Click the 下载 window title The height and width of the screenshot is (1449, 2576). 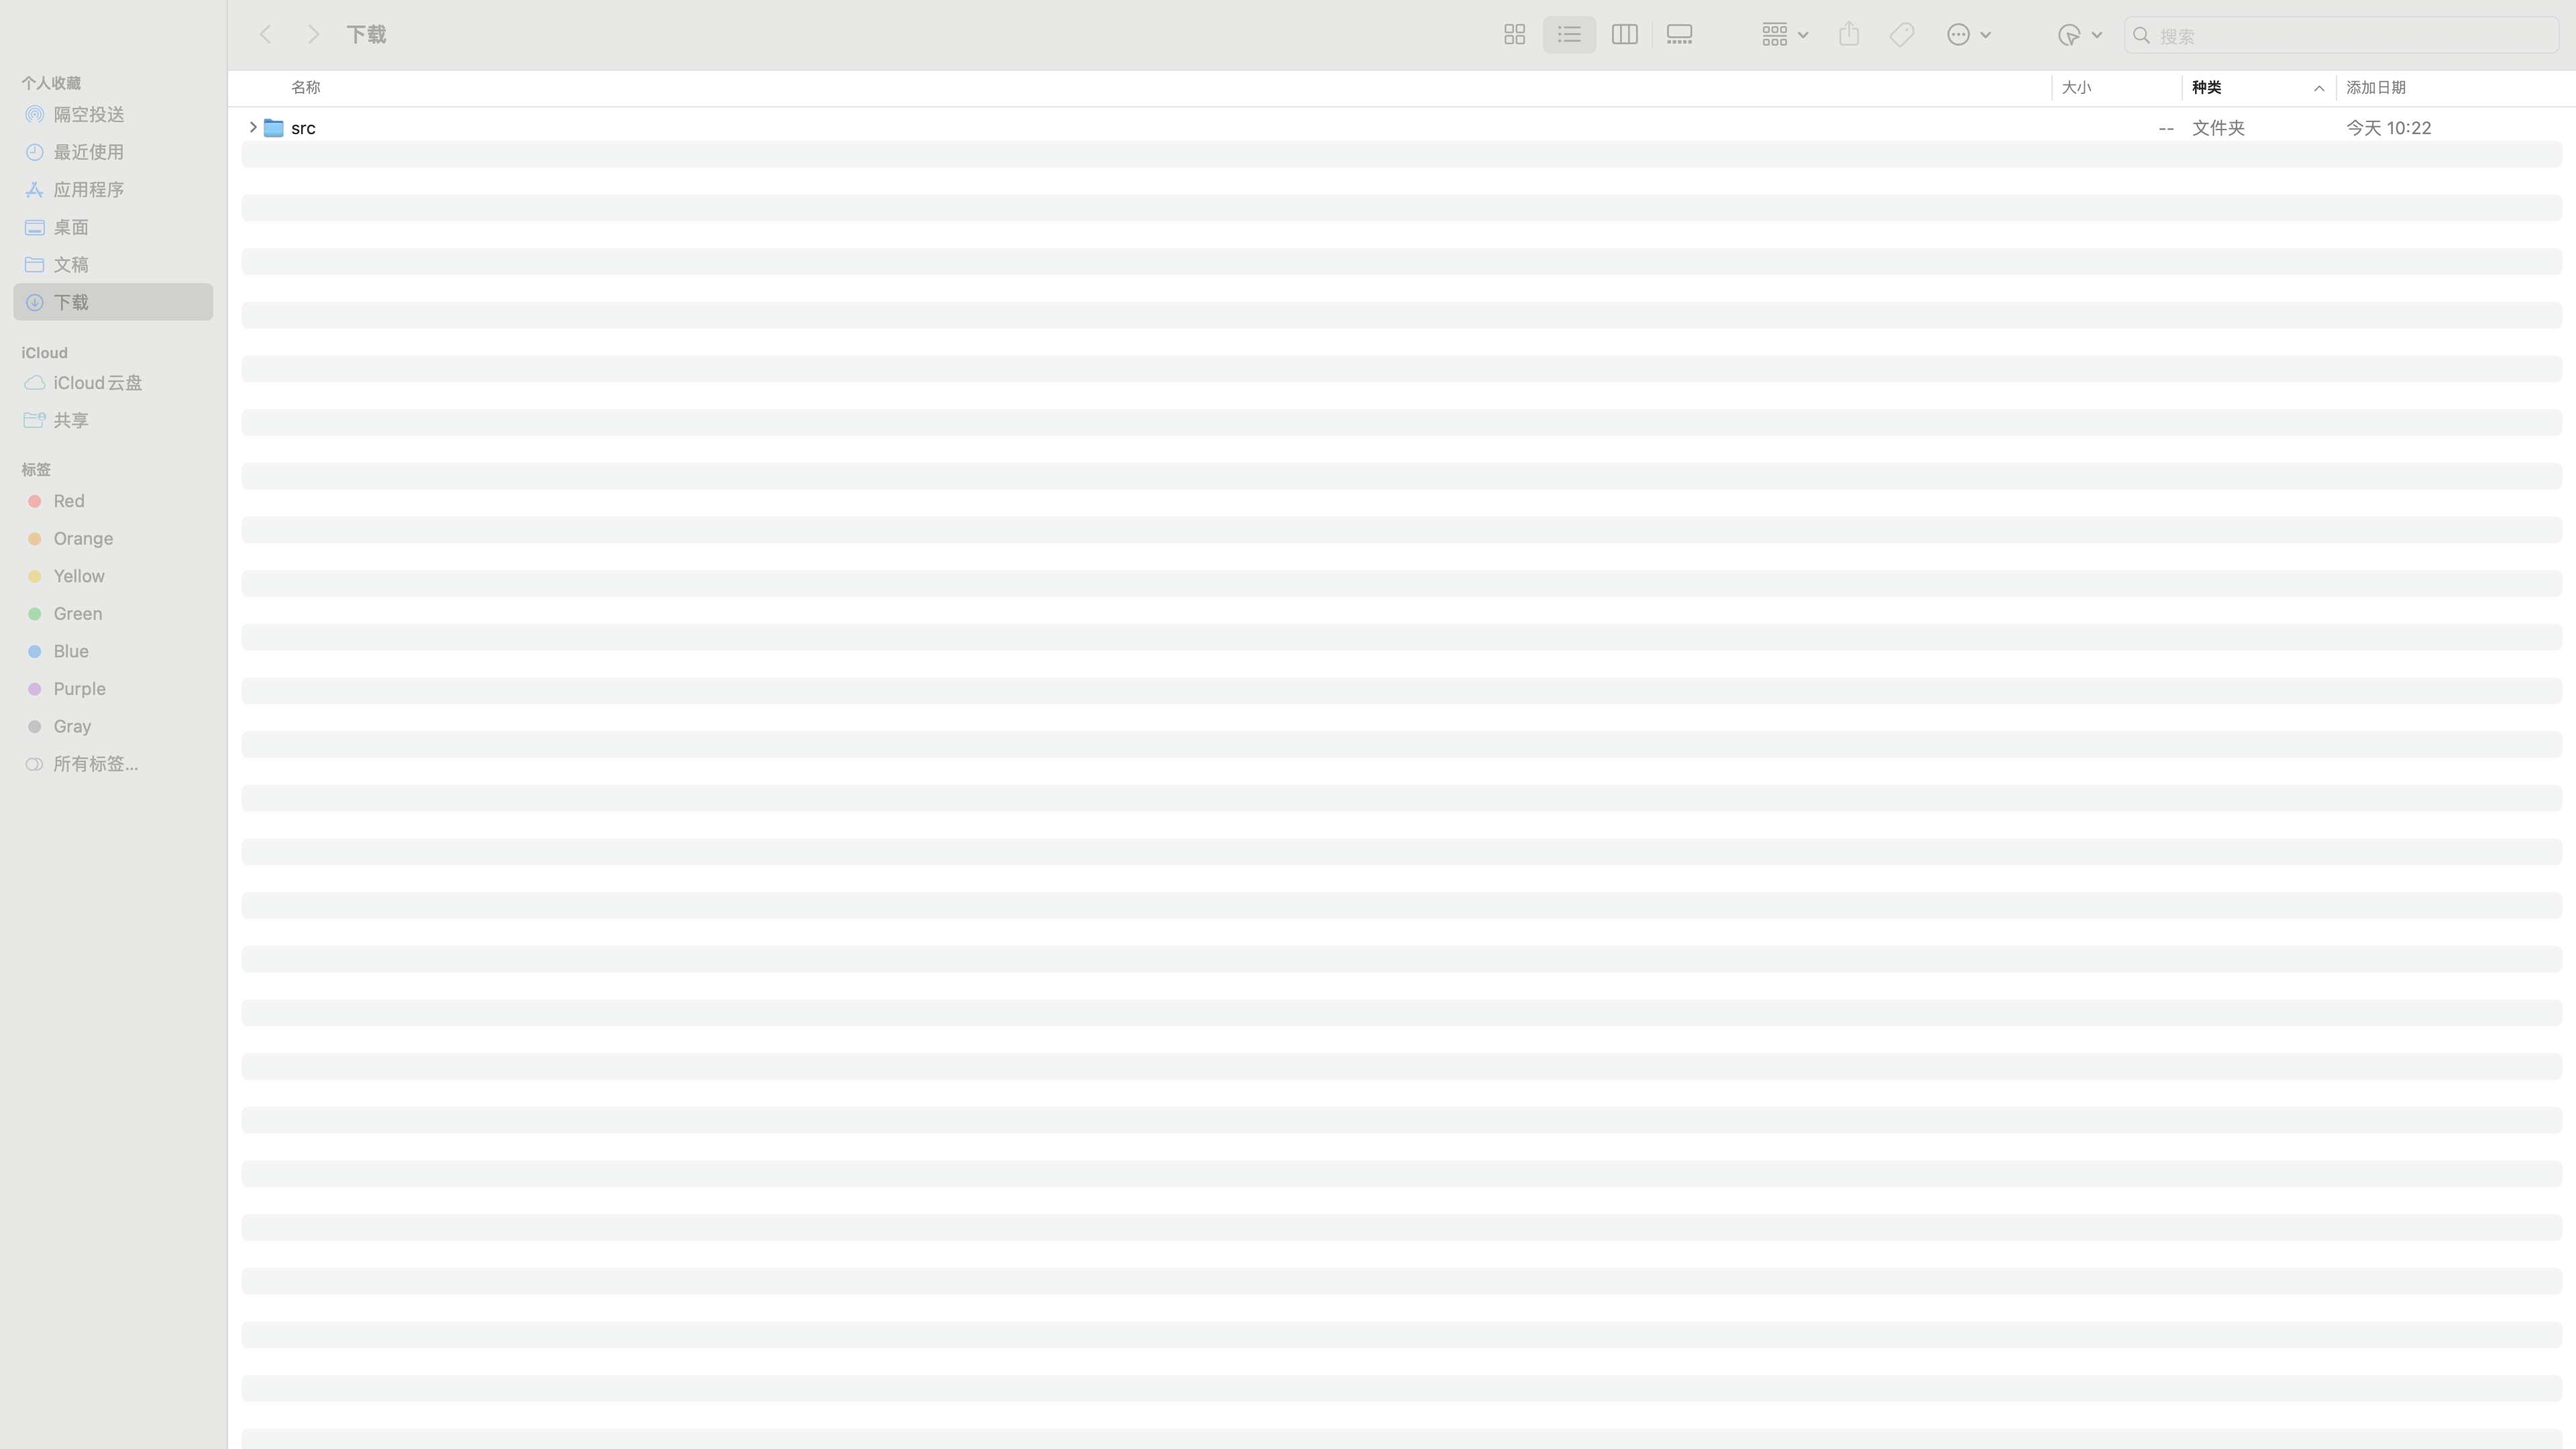366,35
